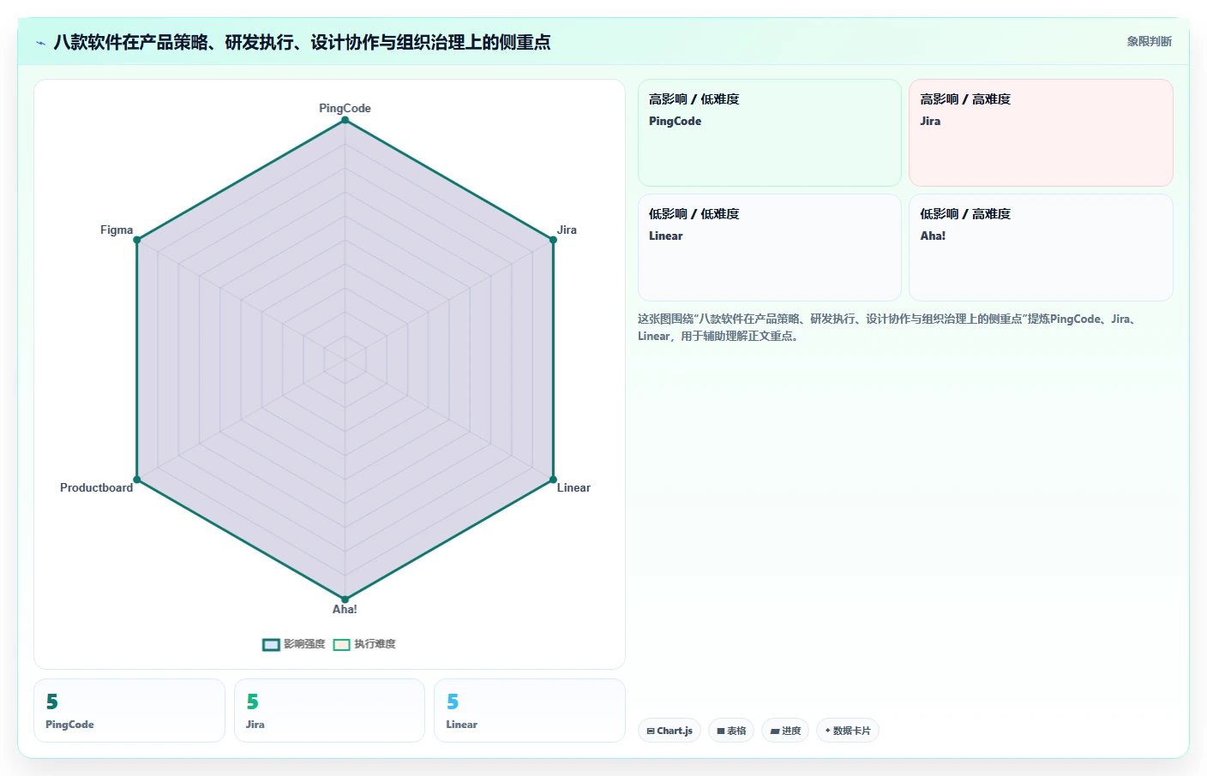Click the chart title heading text

pos(302,42)
